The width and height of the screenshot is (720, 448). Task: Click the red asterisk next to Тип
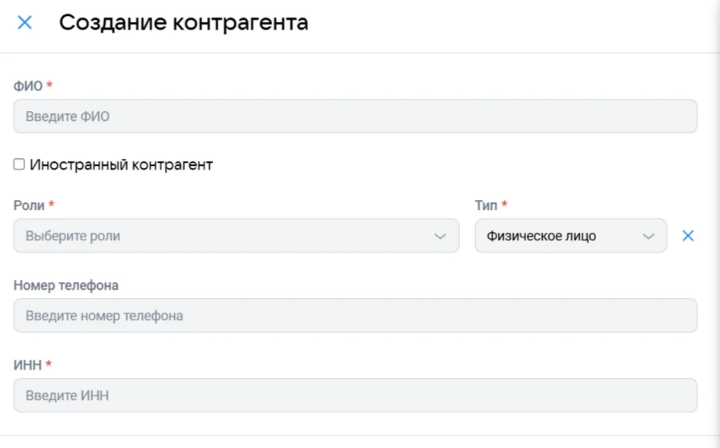(x=504, y=205)
